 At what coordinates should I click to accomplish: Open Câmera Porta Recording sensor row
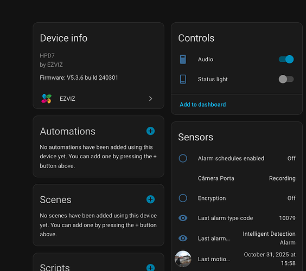click(x=237, y=178)
